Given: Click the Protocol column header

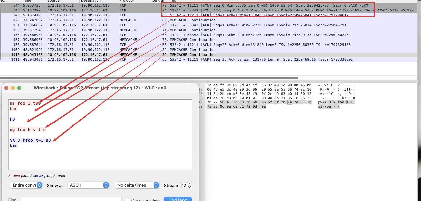Looking at the screenshot, I should pyautogui.click(x=128, y=1).
